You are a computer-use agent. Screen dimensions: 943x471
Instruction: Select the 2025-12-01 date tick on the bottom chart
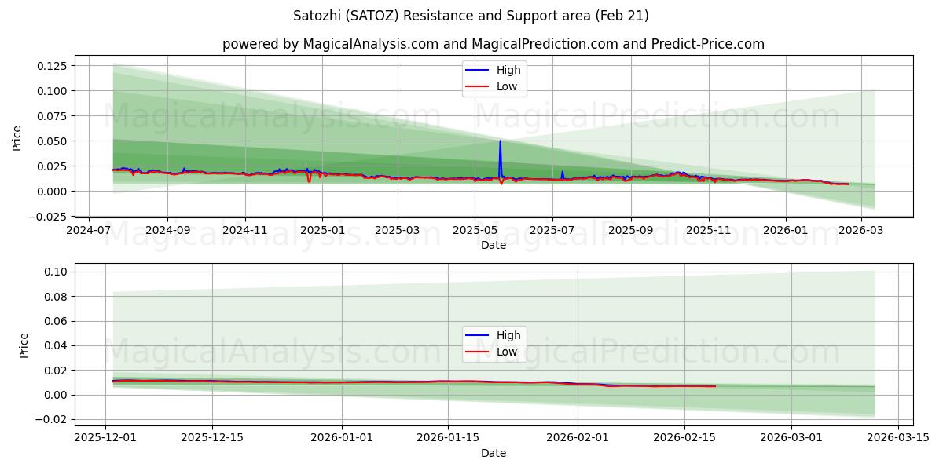106,438
